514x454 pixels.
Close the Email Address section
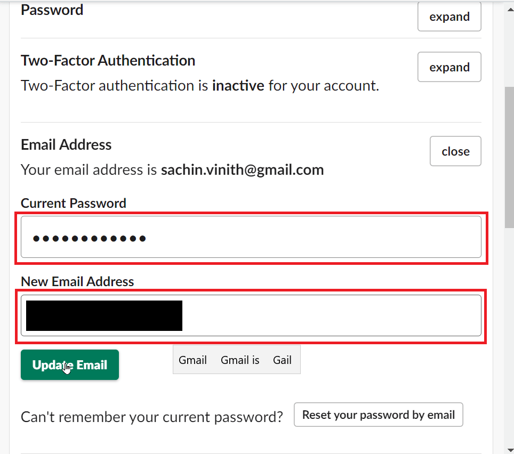tap(455, 151)
